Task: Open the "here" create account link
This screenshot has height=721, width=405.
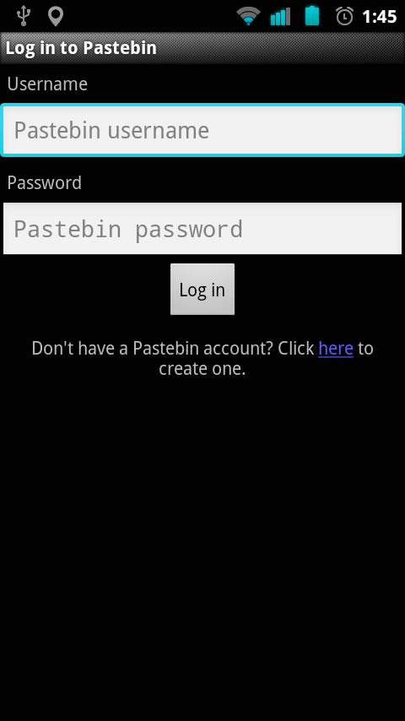Action: pos(336,348)
